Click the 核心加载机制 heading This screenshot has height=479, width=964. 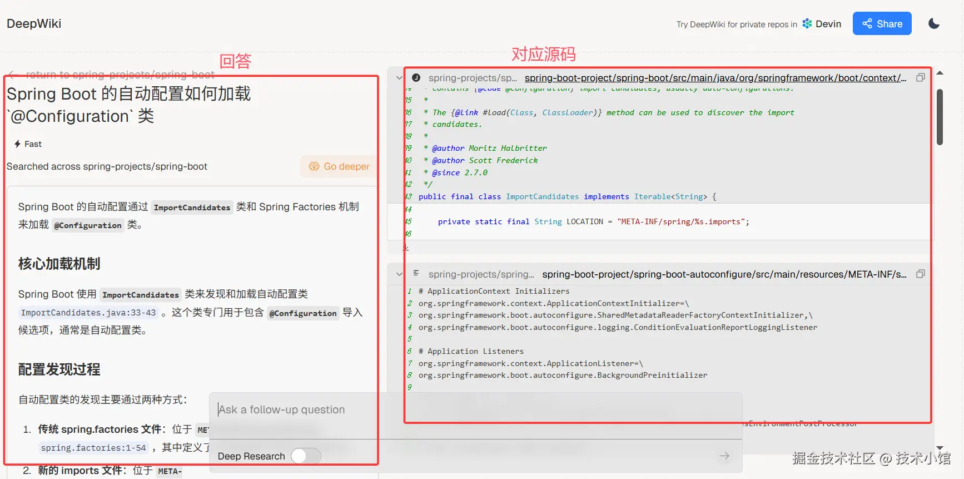(x=59, y=264)
